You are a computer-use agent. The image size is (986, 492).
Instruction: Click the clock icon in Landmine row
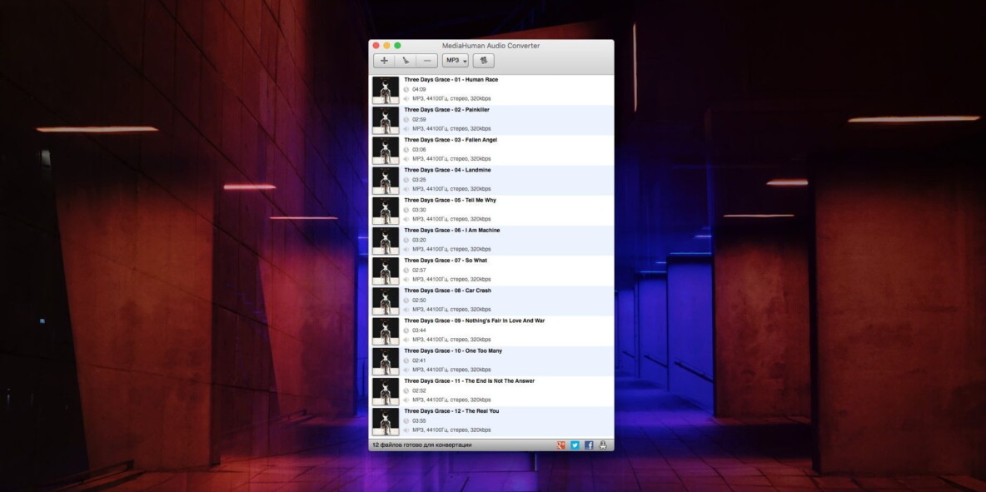click(x=406, y=181)
